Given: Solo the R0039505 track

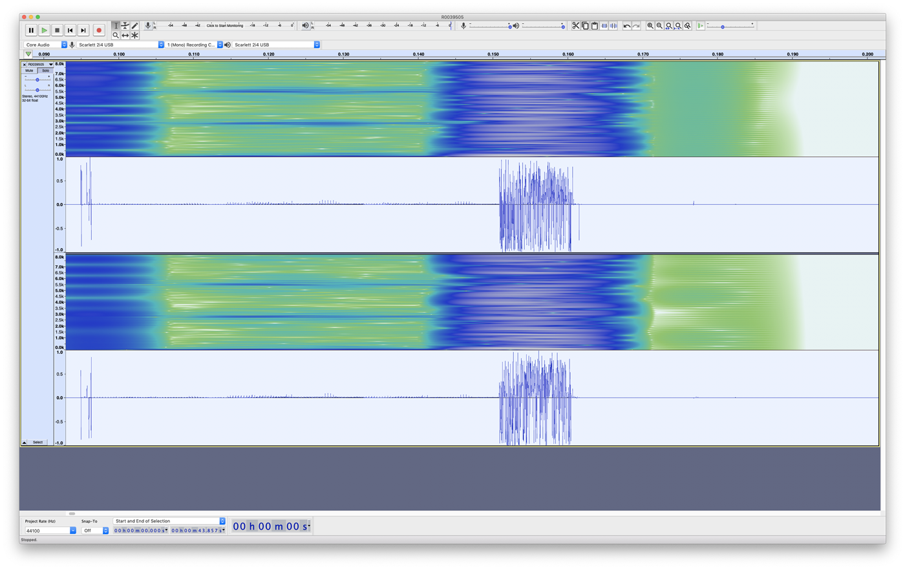Looking at the screenshot, I should 45,70.
